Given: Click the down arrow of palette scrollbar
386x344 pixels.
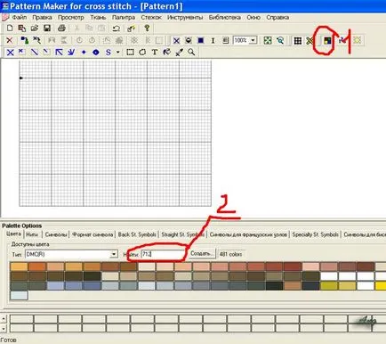Looking at the screenshot, I should coord(4,329).
